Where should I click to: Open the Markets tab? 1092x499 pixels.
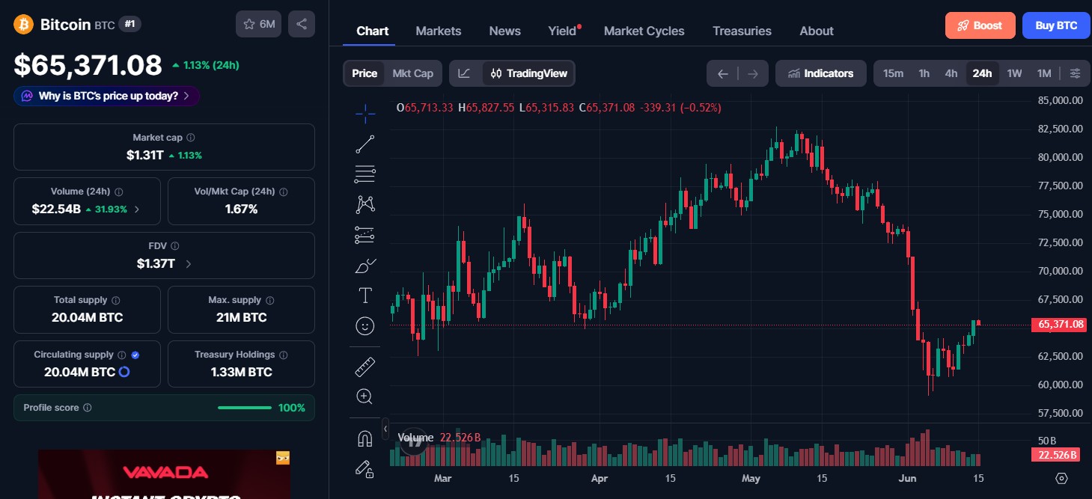pyautogui.click(x=439, y=31)
